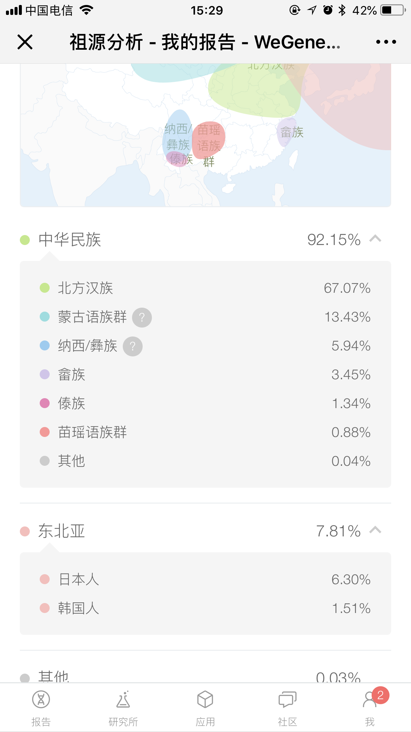The height and width of the screenshot is (732, 411).
Task: Tap the help icon beside 蒙古语族群
Action: click(142, 318)
